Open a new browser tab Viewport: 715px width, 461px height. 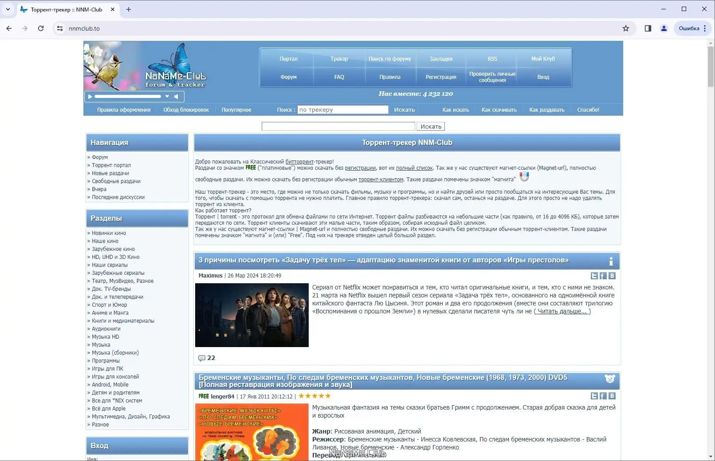129,9
